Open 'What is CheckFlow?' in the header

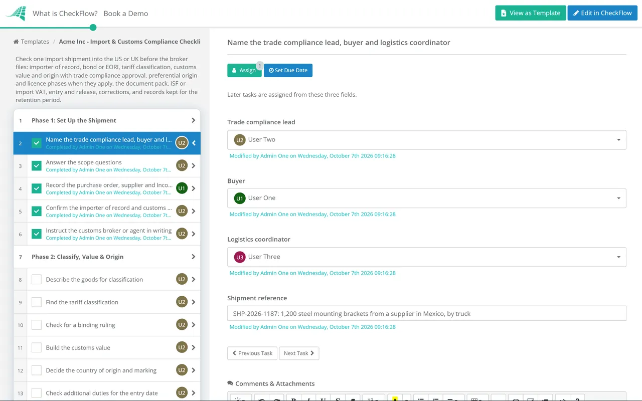pos(65,14)
